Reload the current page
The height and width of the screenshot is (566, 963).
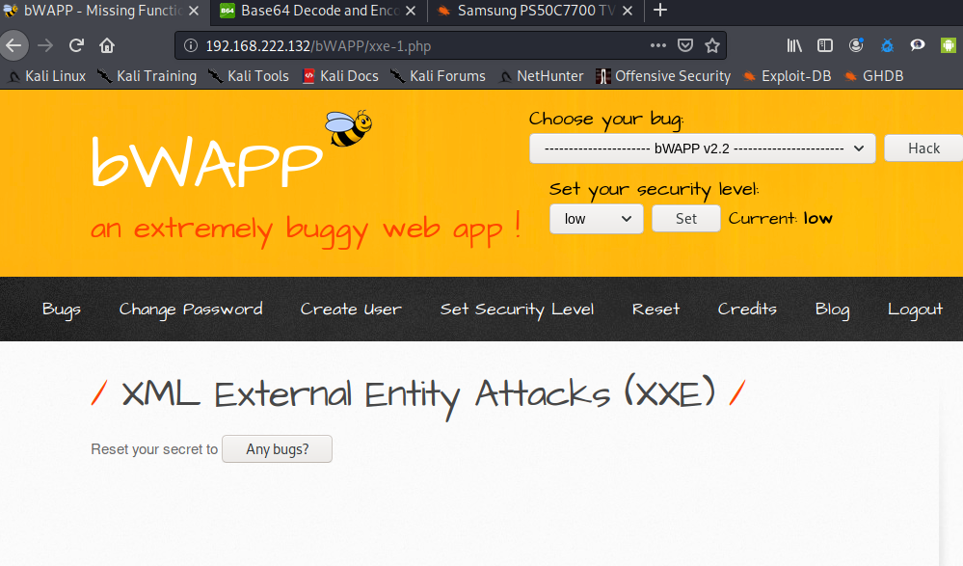coord(76,45)
